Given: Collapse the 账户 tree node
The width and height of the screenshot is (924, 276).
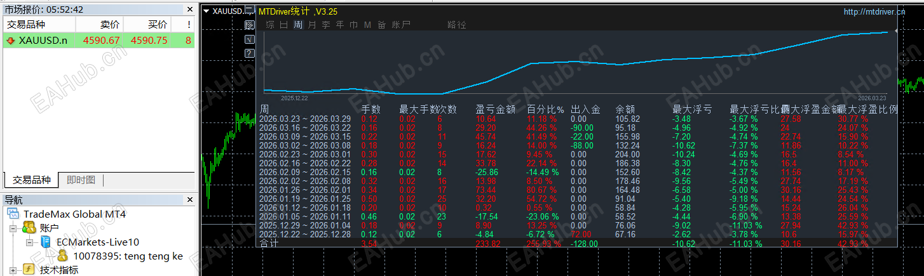Looking at the screenshot, I should tap(13, 228).
